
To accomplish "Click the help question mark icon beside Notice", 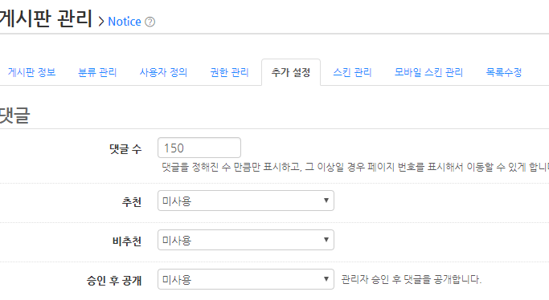I will pyautogui.click(x=150, y=22).
